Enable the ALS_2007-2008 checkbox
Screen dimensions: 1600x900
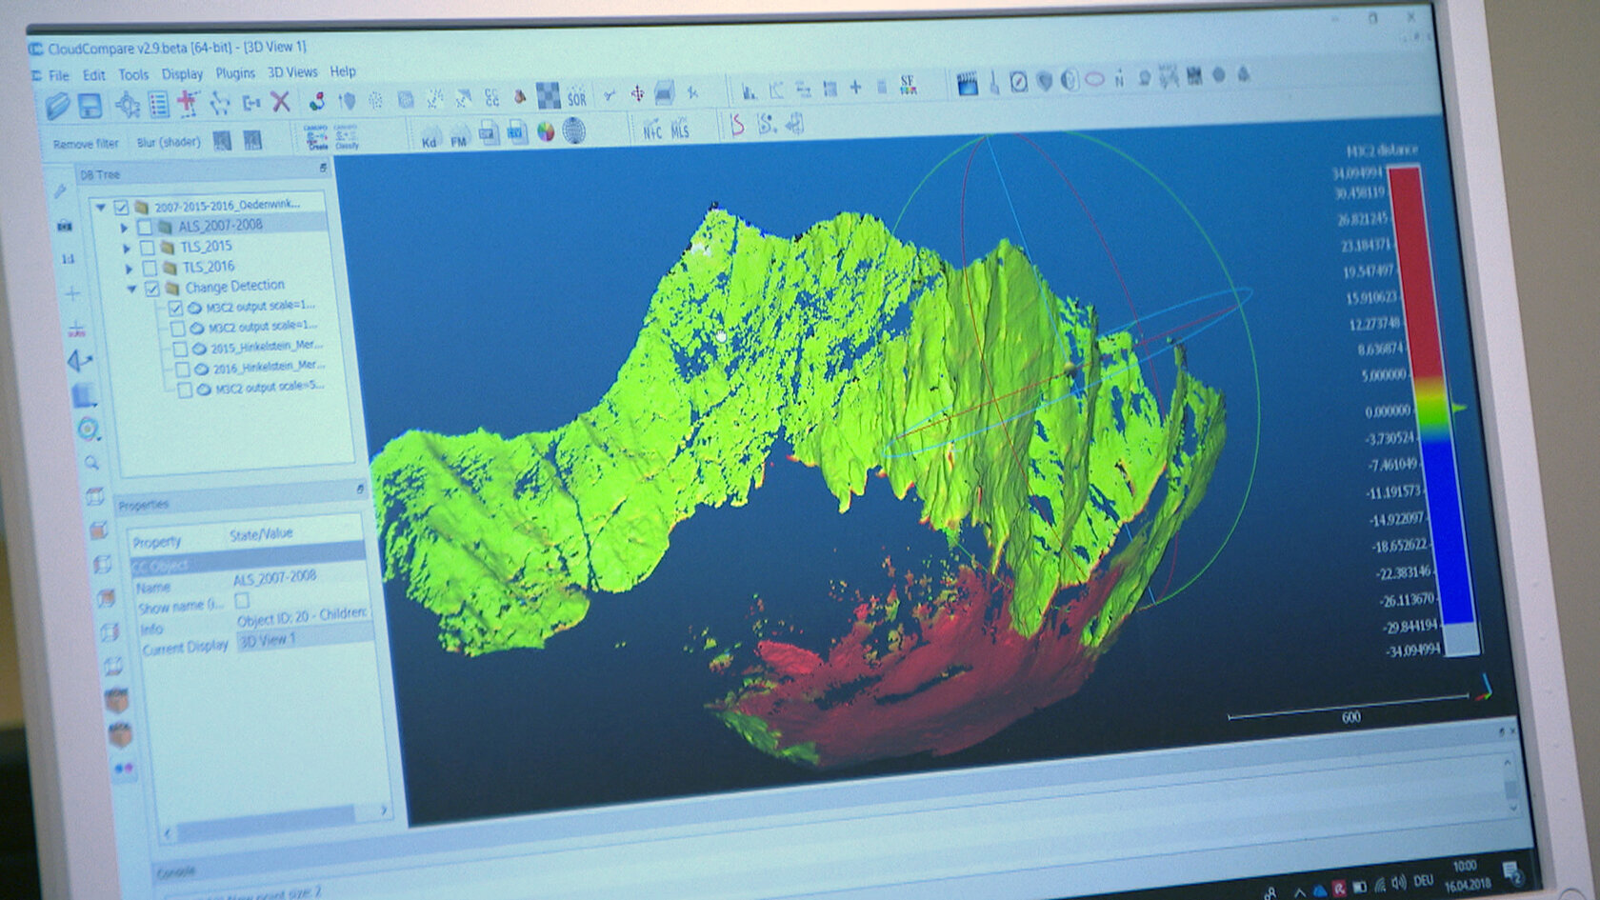click(x=144, y=227)
